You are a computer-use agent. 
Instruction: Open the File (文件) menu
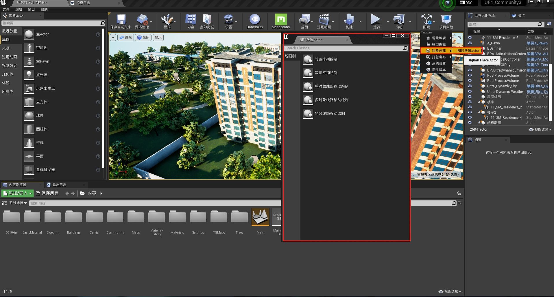pos(6,10)
